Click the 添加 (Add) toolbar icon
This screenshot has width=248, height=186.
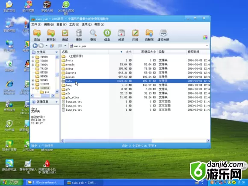tap(37, 35)
